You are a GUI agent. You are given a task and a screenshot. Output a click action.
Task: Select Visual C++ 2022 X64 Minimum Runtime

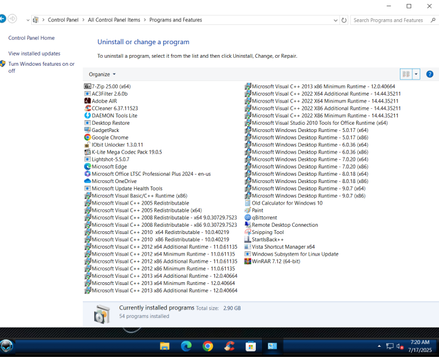(x=322, y=101)
